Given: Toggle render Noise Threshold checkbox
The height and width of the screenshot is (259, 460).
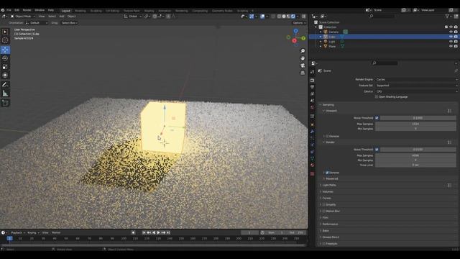Looking at the screenshot, I should click(x=377, y=150).
